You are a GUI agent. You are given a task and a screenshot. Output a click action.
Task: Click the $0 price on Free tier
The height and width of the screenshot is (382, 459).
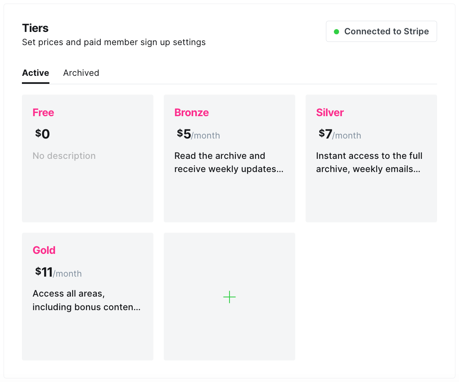pos(43,134)
